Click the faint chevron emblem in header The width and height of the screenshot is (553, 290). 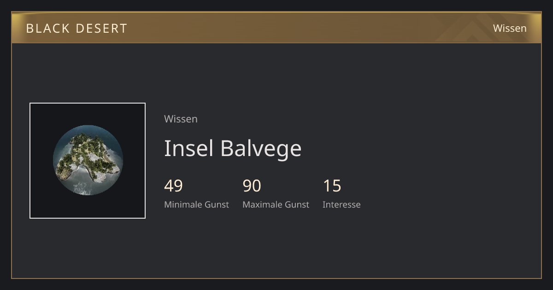(475, 31)
